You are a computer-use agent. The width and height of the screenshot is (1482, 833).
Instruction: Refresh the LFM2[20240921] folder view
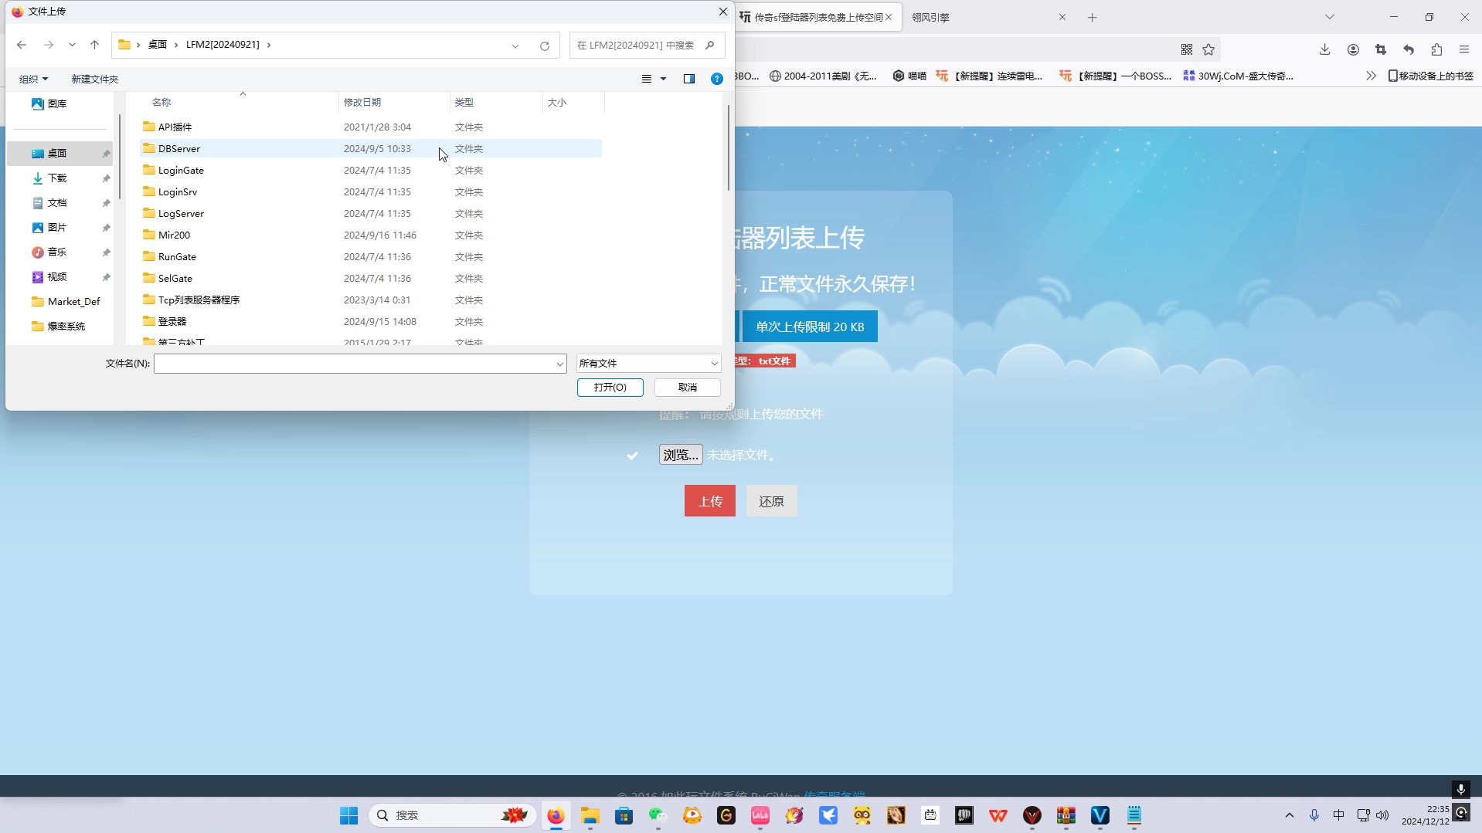click(545, 46)
